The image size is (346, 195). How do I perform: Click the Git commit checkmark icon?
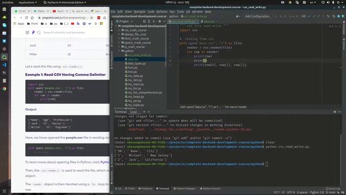coord(314,16)
